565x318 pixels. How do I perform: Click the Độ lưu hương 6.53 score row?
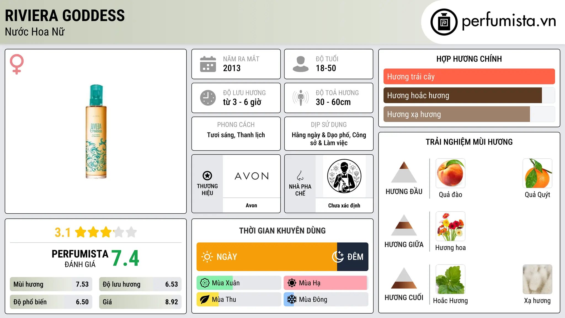(140, 284)
